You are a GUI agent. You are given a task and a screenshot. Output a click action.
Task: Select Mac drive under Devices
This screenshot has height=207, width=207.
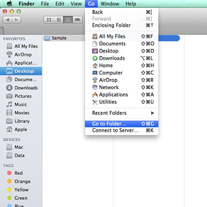[x=21, y=147]
